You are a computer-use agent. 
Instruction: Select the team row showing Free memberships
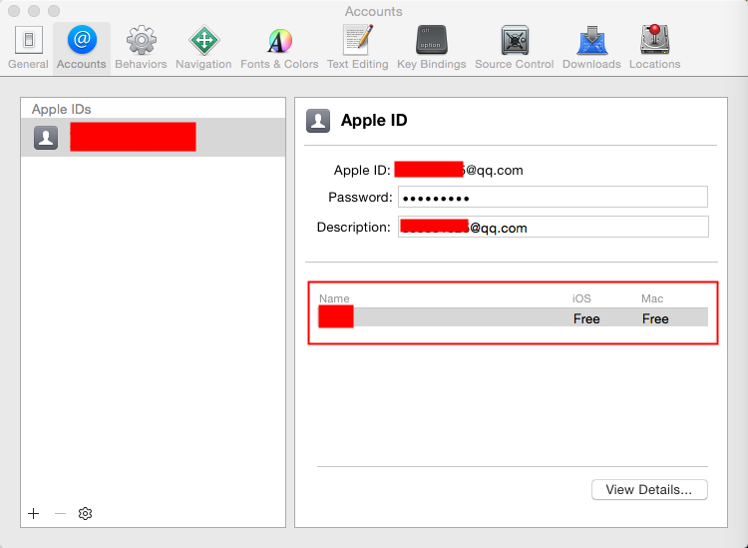point(513,317)
